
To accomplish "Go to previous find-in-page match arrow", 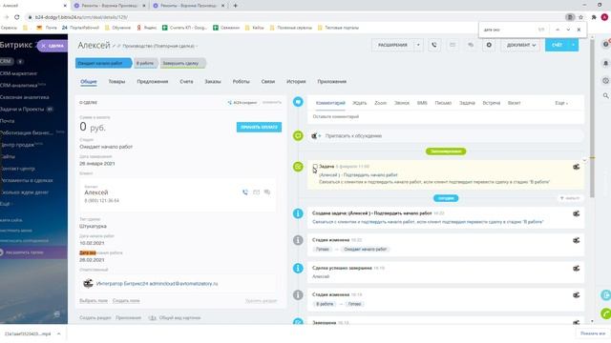I will (x=558, y=30).
